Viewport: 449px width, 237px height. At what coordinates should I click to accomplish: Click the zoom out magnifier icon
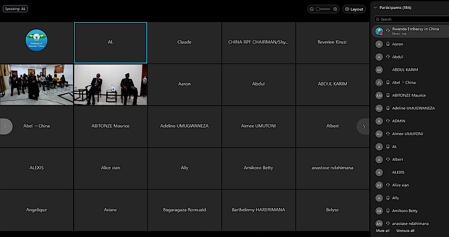pyautogui.click(x=312, y=9)
